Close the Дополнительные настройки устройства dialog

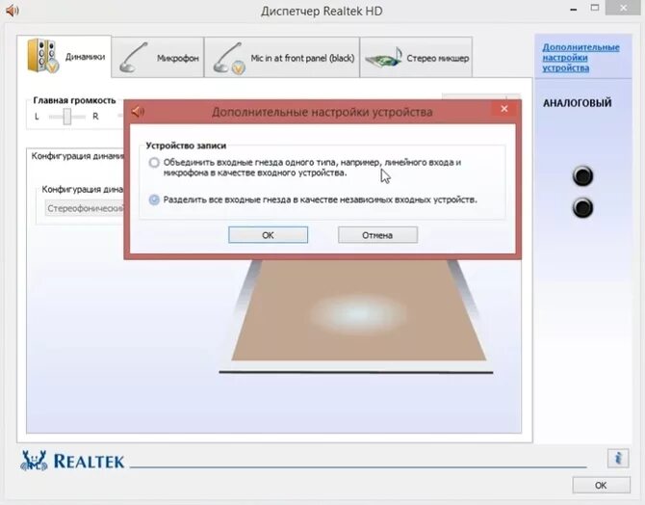coord(504,109)
